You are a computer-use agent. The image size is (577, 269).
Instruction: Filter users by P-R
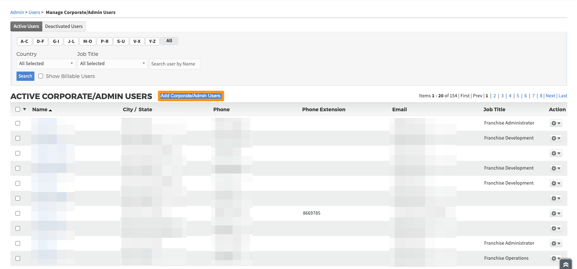click(105, 41)
